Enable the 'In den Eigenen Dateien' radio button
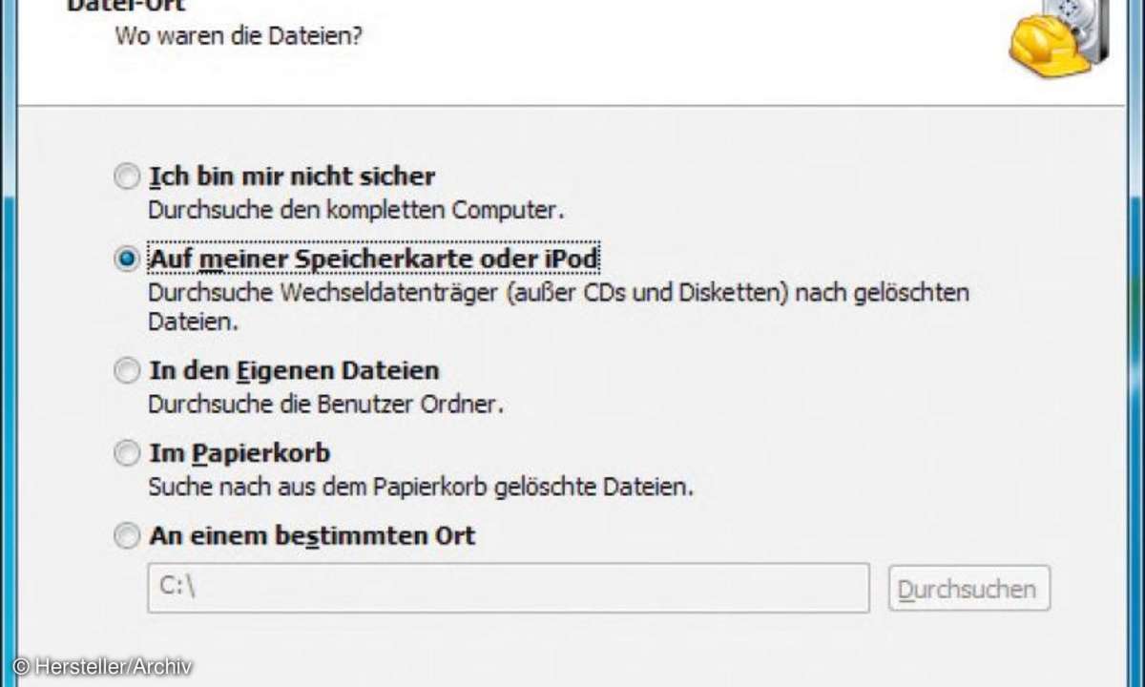 127,370
